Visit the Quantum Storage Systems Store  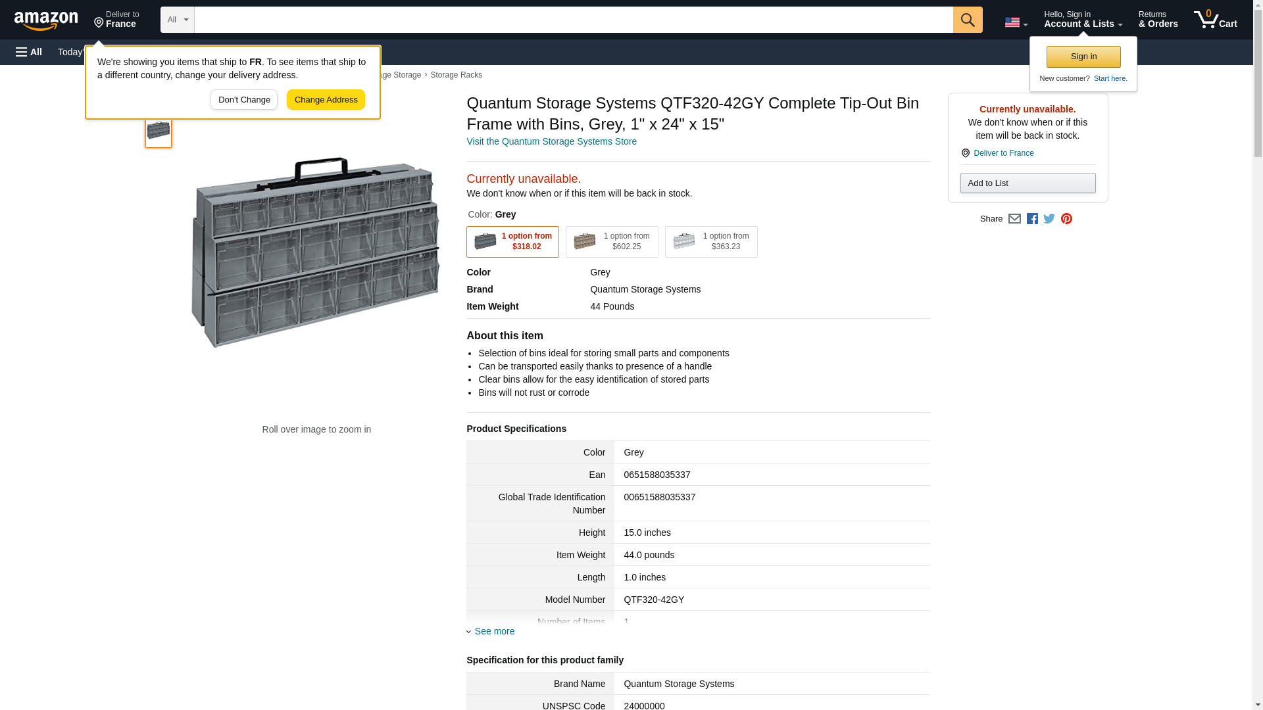[x=551, y=141]
